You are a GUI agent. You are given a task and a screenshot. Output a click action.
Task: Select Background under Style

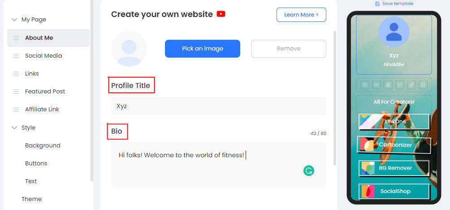point(43,146)
